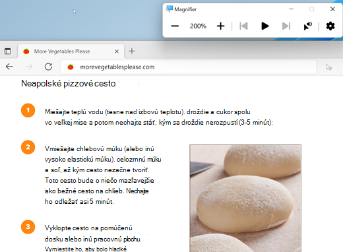343x252 pixels.
Task: Click the pizza dough balls photo
Action: pos(245,198)
